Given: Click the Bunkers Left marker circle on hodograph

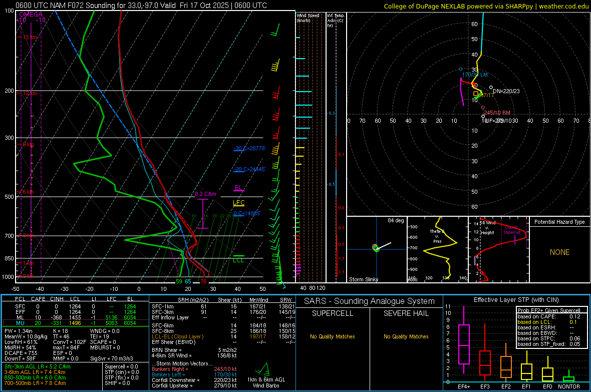Looking at the screenshot, I should (x=461, y=69).
